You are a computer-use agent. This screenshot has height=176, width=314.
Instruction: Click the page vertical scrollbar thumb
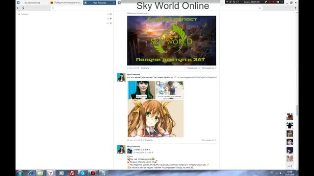click(x=297, y=110)
